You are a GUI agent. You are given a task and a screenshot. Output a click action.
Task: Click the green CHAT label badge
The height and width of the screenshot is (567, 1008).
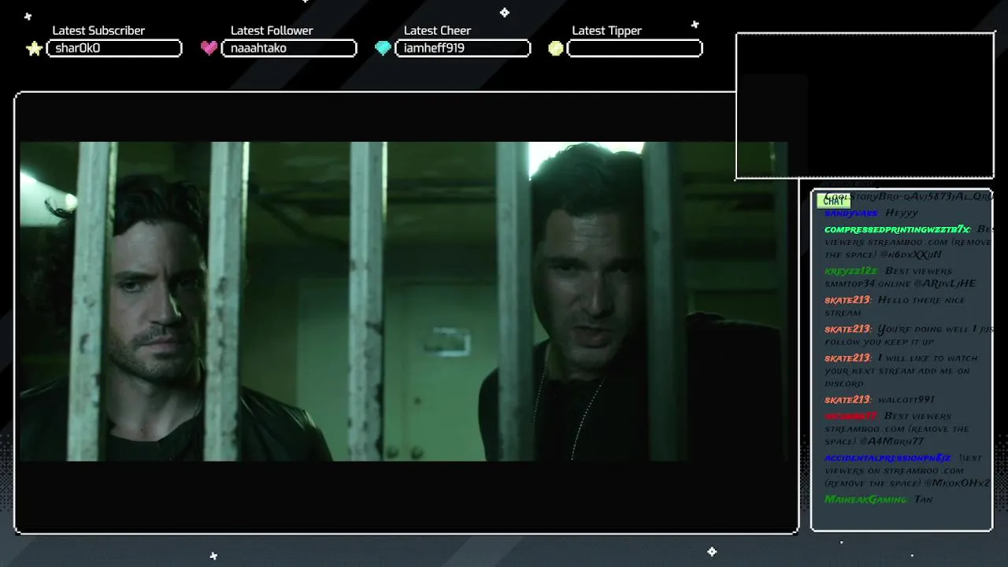pos(833,201)
